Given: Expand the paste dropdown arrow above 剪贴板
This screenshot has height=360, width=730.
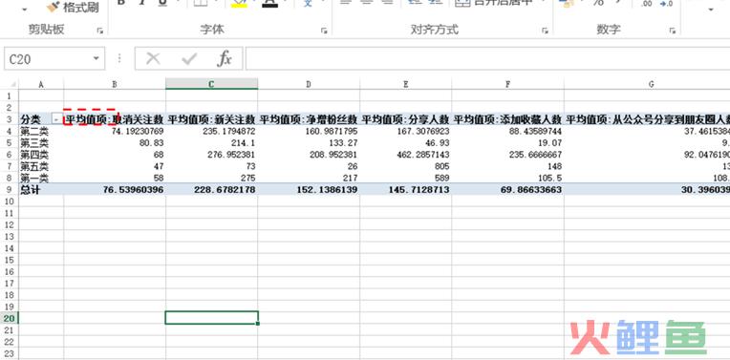Looking at the screenshot, I should tap(24, 10).
